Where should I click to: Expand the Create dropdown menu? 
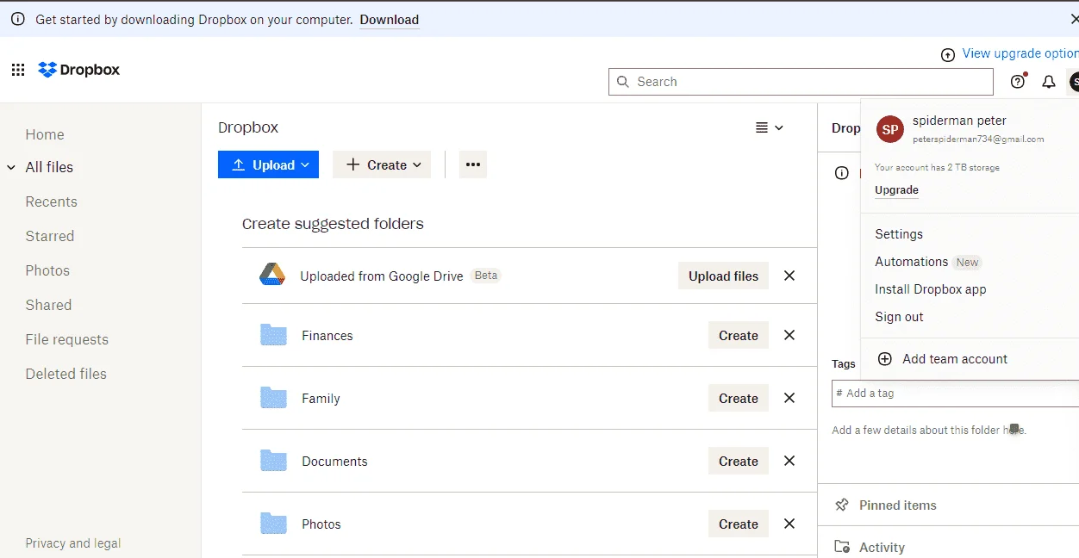(382, 164)
